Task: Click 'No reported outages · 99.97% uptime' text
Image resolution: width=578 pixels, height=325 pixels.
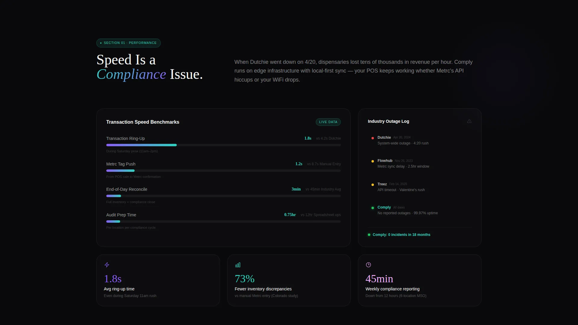Action: pyautogui.click(x=408, y=213)
